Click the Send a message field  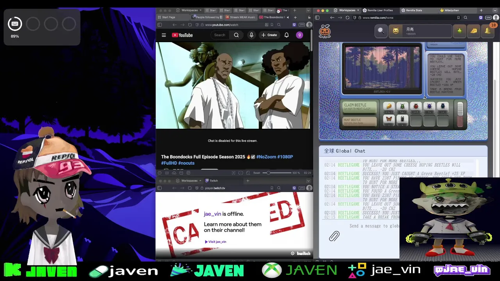[x=374, y=226]
